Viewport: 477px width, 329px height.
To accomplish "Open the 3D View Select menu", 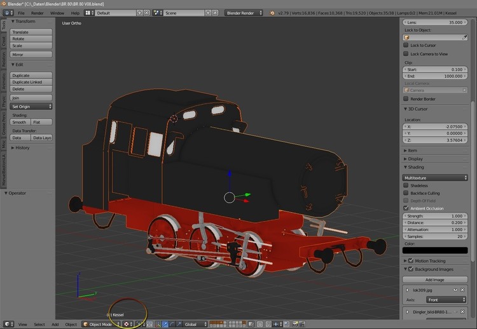I will [39, 325].
